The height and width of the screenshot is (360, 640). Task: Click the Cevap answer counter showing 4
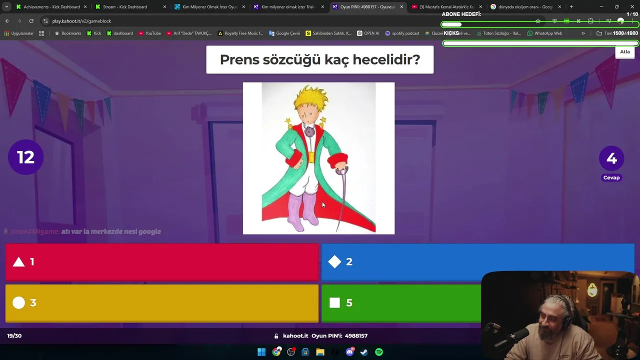coord(611,163)
